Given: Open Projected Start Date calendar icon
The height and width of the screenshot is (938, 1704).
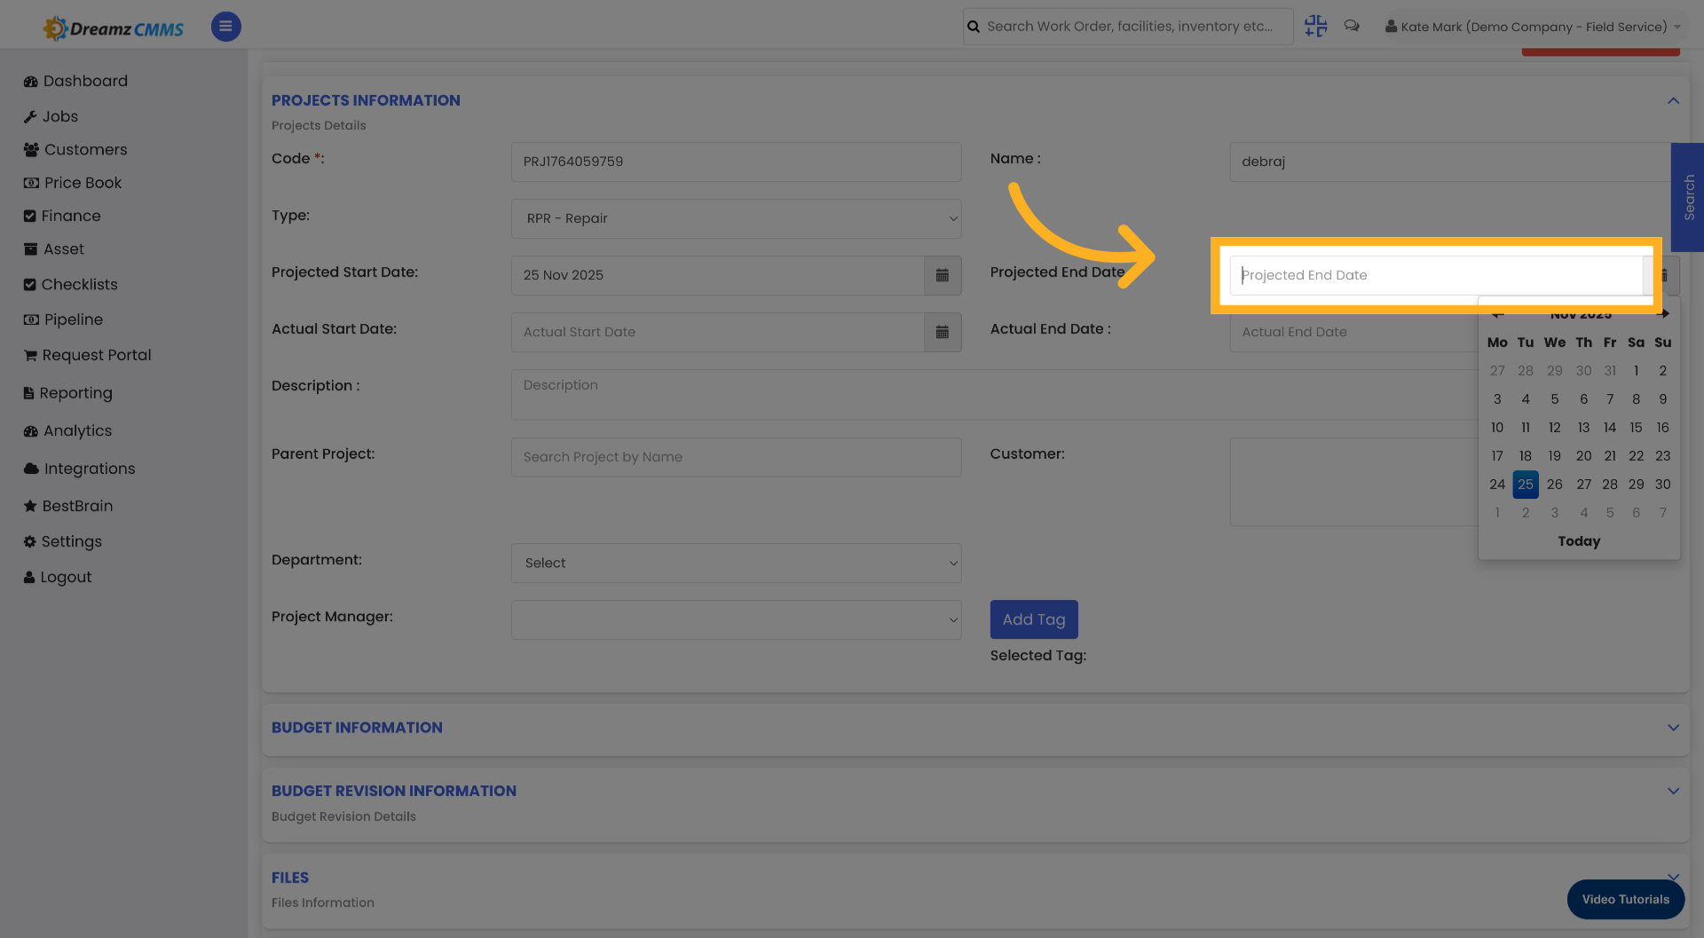Looking at the screenshot, I should (943, 275).
